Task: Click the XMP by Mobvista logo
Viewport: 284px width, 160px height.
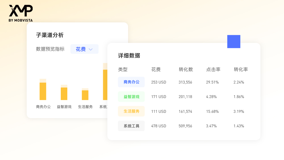Action: coord(21,13)
